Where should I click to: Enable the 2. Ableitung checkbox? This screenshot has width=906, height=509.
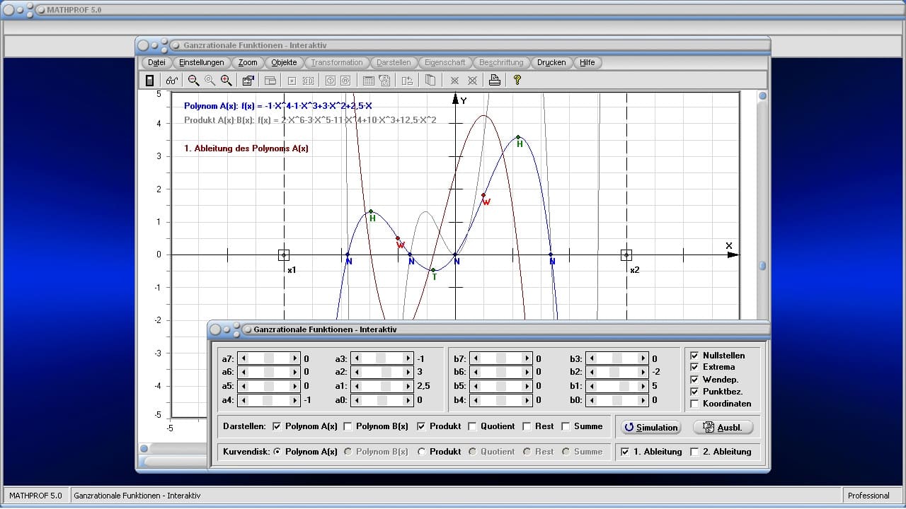(x=694, y=452)
